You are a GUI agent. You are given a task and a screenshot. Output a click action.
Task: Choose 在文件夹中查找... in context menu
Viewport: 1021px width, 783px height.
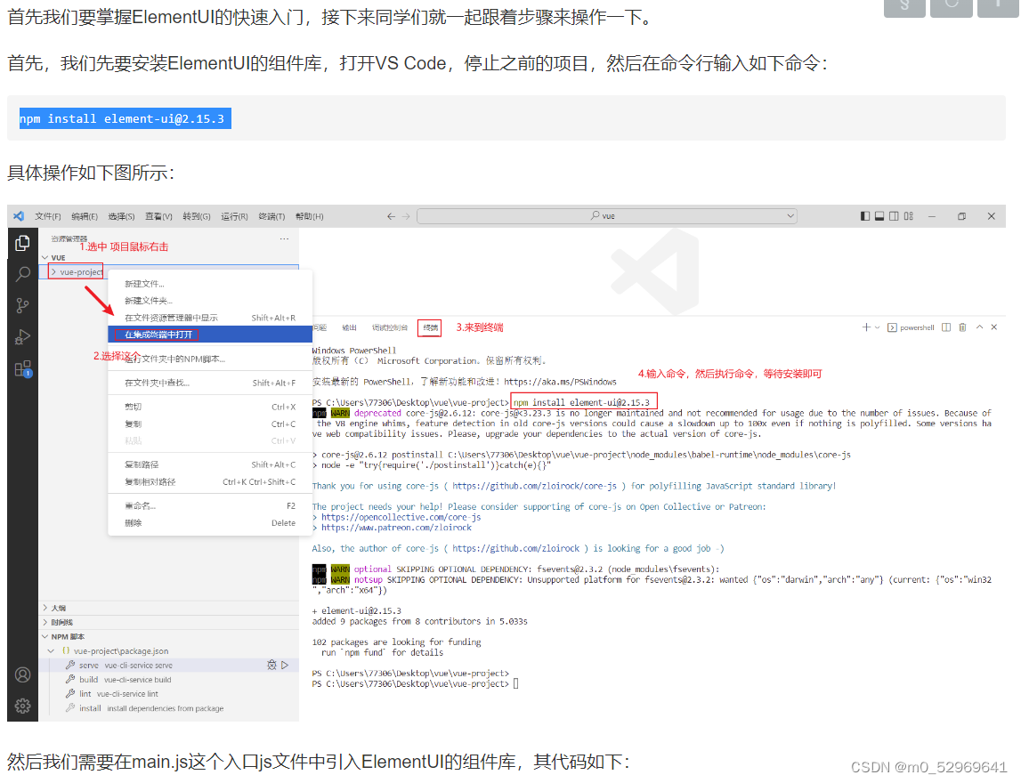pyautogui.click(x=210, y=383)
